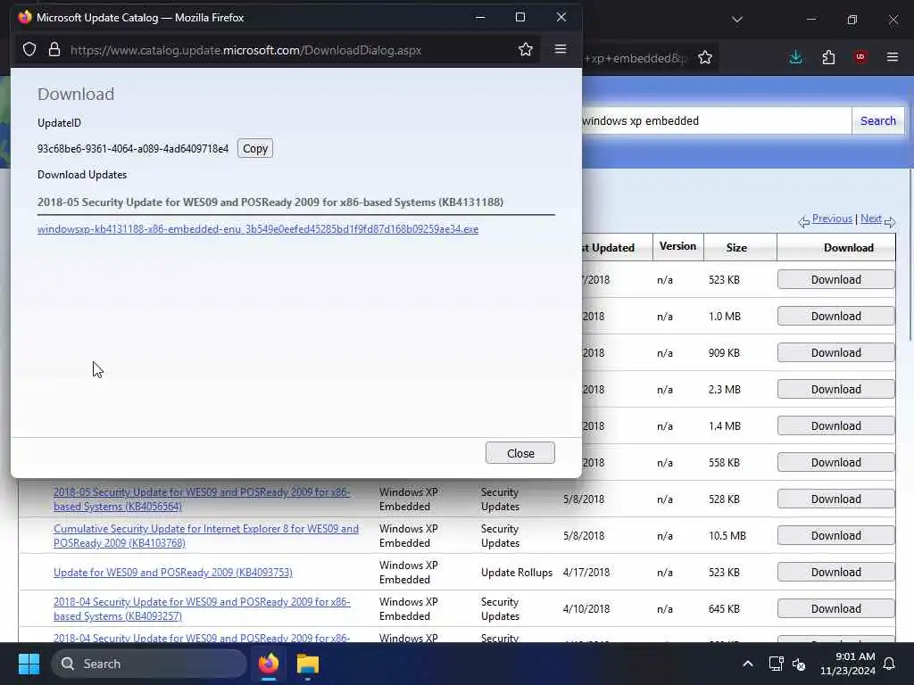Viewport: 914px width, 685px height.
Task: Click the Update Rollups classification cell
Action: (x=517, y=573)
